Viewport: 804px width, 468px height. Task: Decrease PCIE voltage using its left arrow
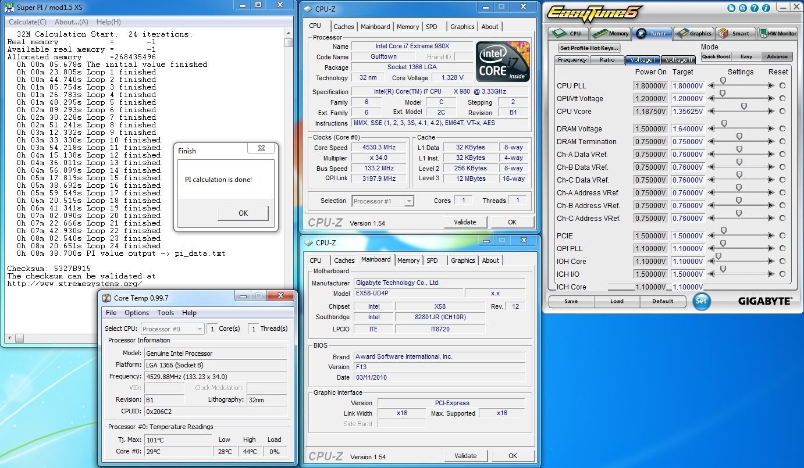coord(712,236)
